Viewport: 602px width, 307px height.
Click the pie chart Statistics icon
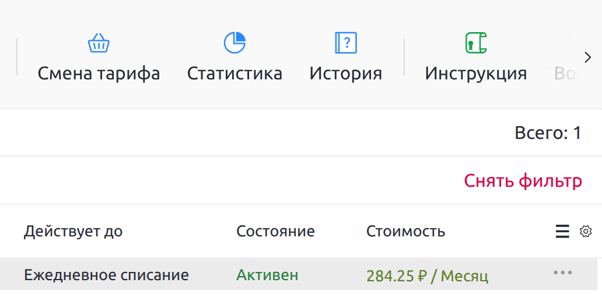point(235,43)
